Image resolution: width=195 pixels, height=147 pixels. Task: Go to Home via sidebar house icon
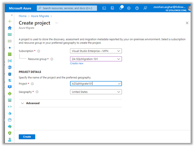point(10,28)
